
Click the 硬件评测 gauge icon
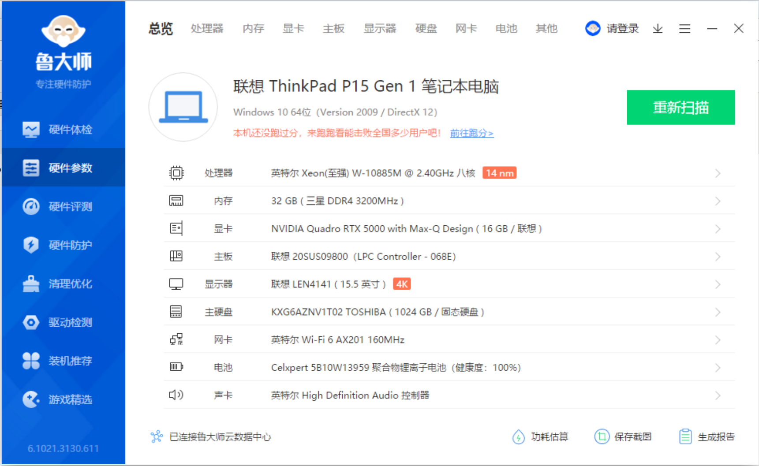pyautogui.click(x=31, y=206)
